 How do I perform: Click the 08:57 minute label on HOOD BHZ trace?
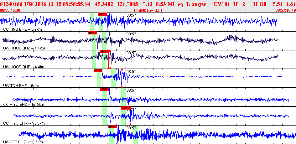(131, 34)
